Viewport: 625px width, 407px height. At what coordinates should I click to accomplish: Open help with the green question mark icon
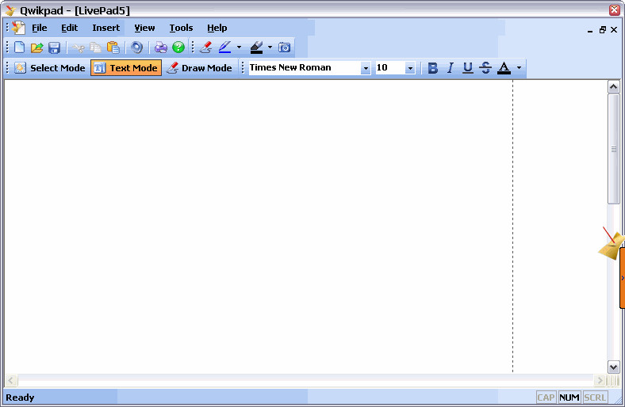pos(178,48)
